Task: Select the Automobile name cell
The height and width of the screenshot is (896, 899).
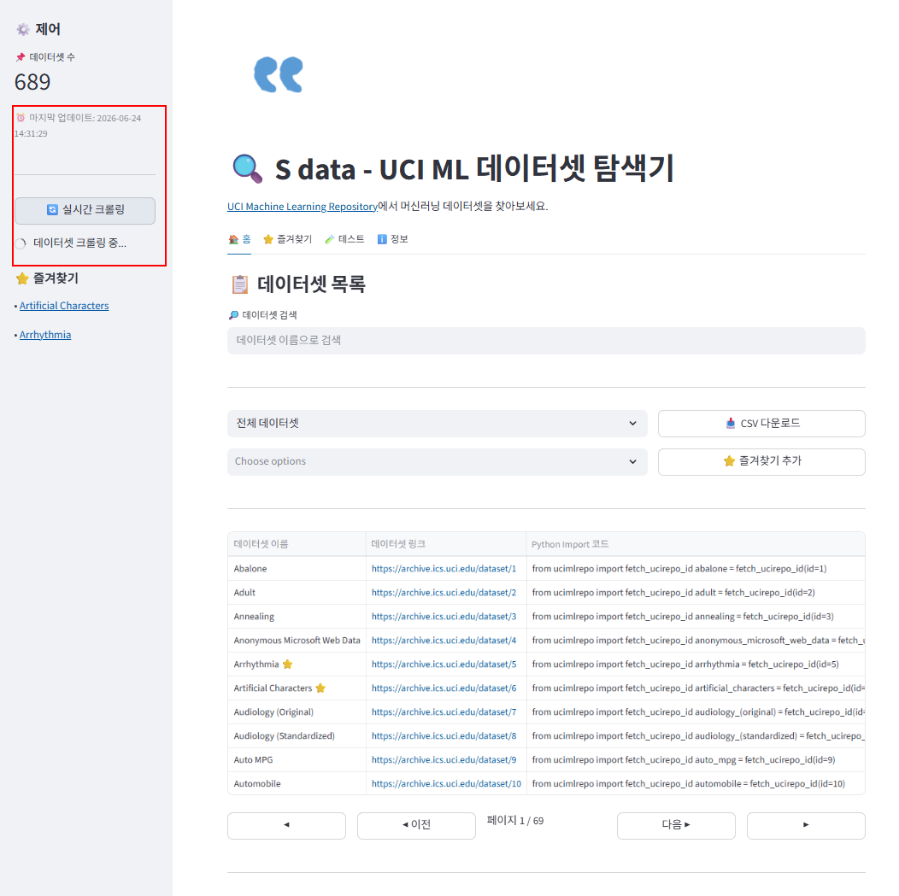Action: click(x=297, y=784)
